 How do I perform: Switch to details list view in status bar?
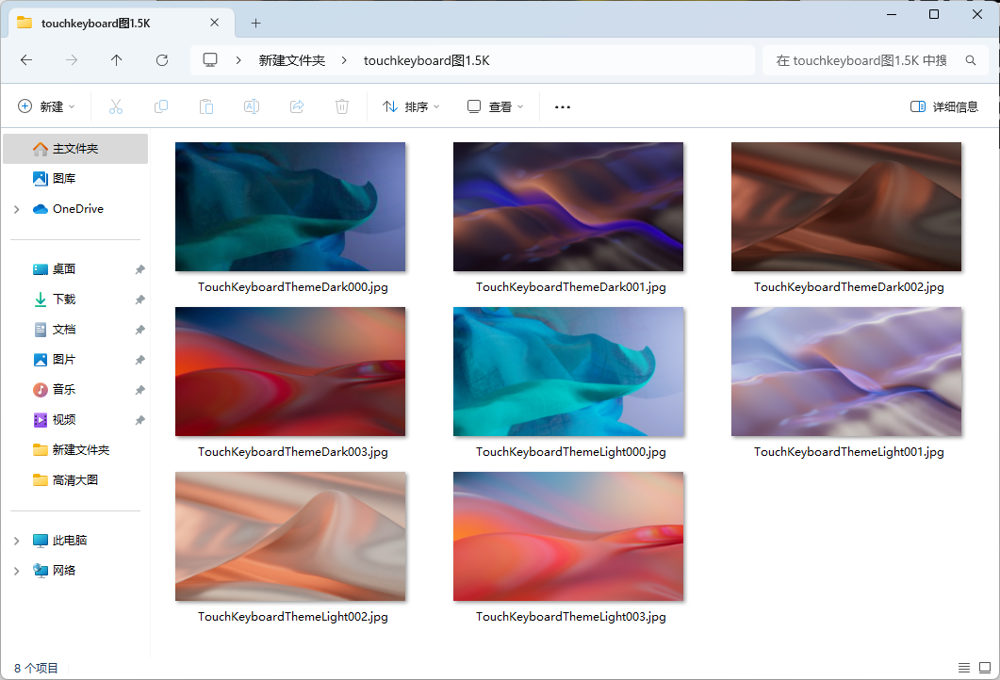963,668
